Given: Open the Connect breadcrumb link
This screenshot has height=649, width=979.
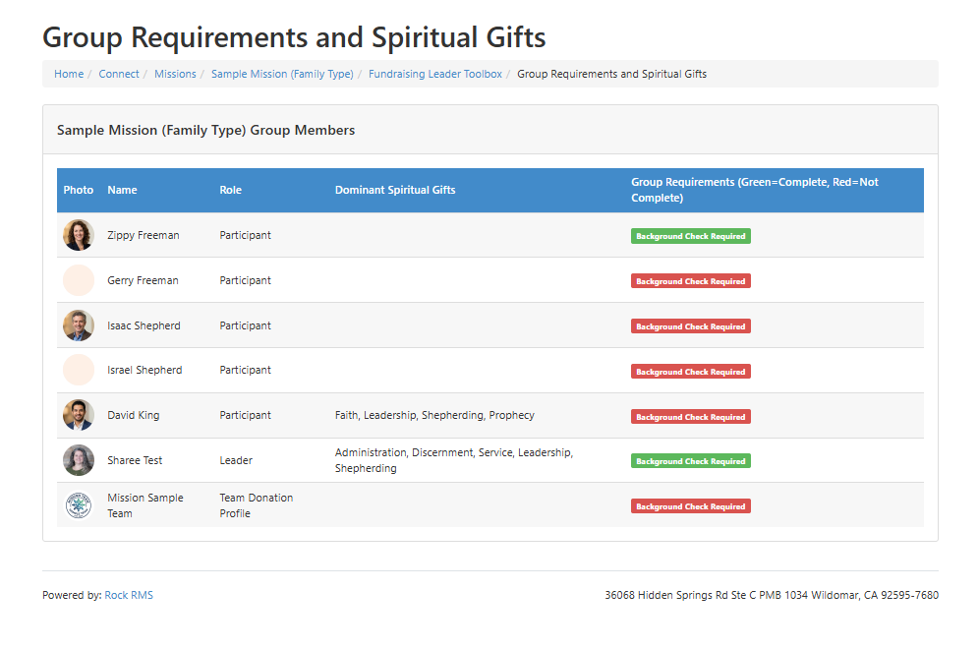Looking at the screenshot, I should pos(119,74).
